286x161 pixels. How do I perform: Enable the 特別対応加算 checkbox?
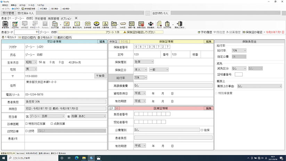click(x=27, y=123)
